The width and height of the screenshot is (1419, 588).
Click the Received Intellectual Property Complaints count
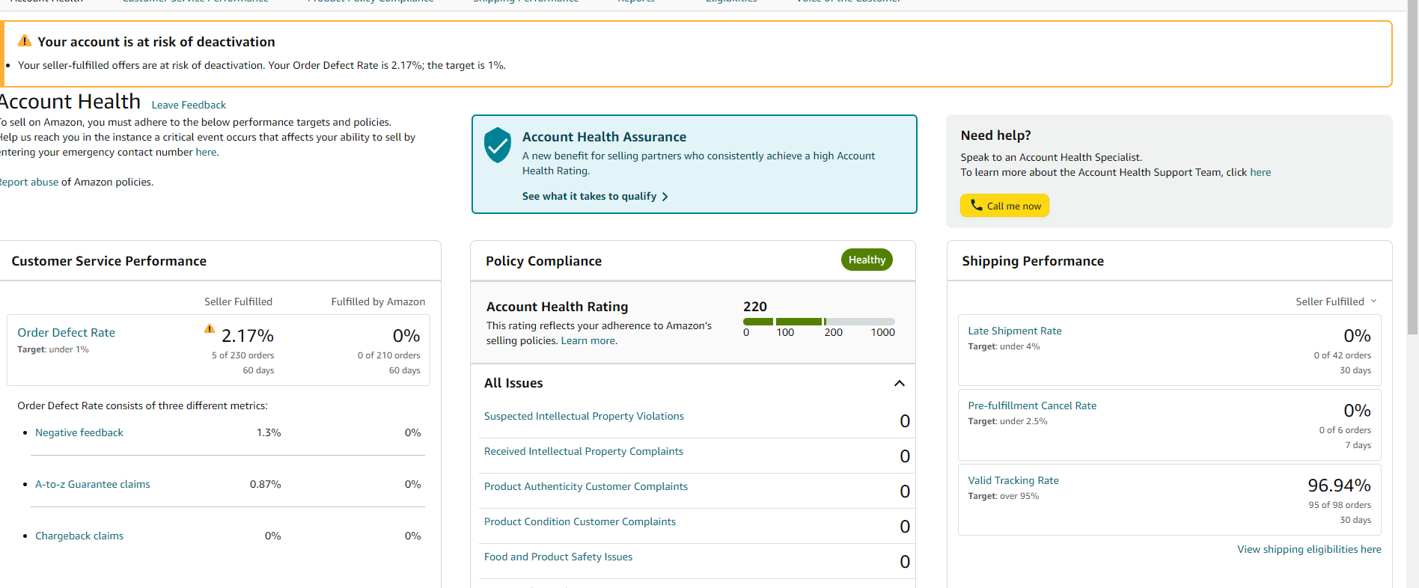905,456
